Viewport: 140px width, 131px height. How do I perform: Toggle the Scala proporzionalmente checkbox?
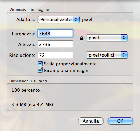point(40,64)
